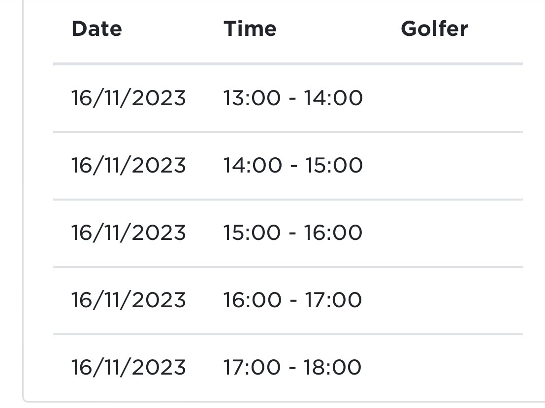Select the 14:00 - 15:00 time slot
The width and height of the screenshot is (545, 408).
pos(292,165)
